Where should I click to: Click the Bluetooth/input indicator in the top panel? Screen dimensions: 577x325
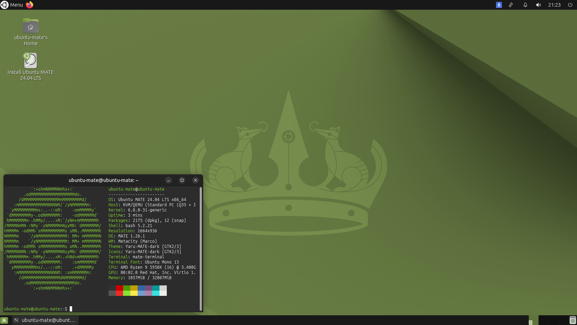[511, 5]
